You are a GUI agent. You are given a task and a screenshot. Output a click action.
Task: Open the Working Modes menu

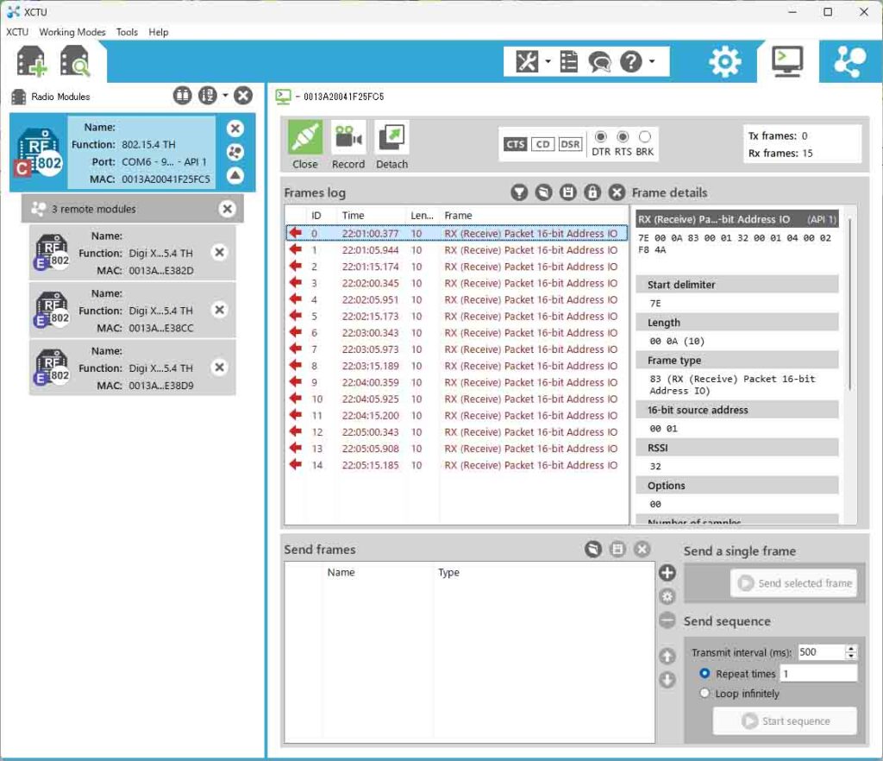(x=72, y=32)
